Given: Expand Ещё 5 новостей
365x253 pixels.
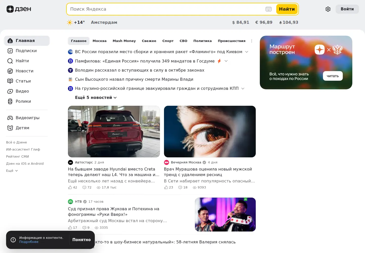Looking at the screenshot, I should point(96,98).
